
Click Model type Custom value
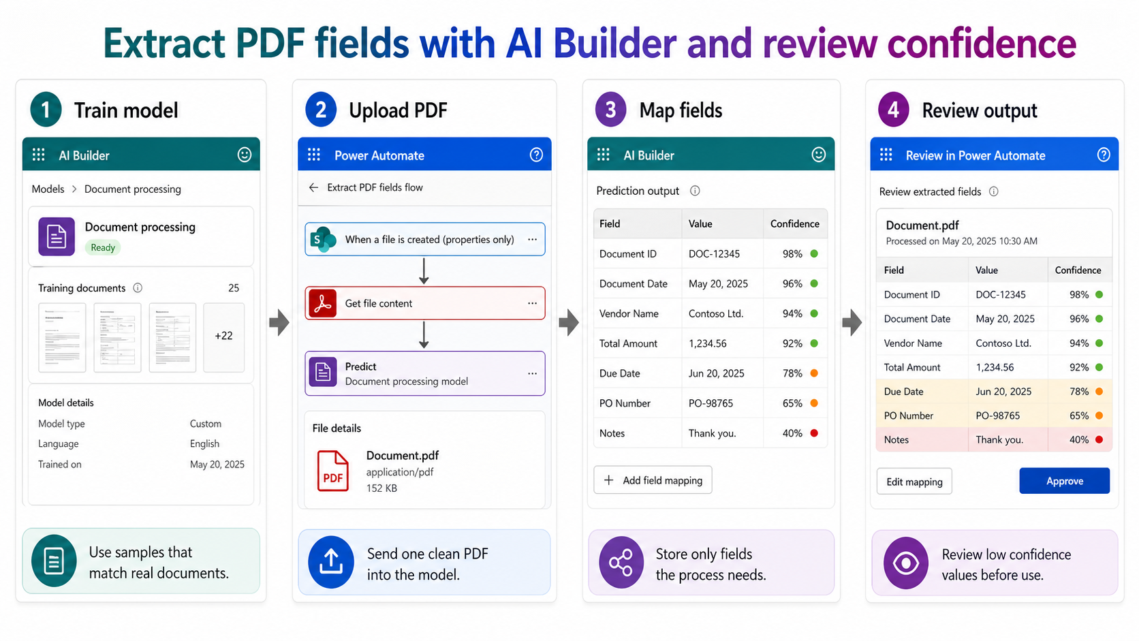point(206,424)
